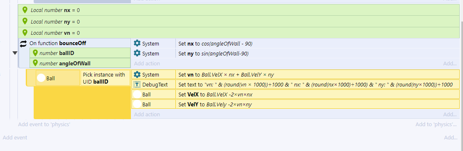Select the number ballID parameter
Image resolution: width=463 pixels, height=151 pixels.
[x=80, y=53]
